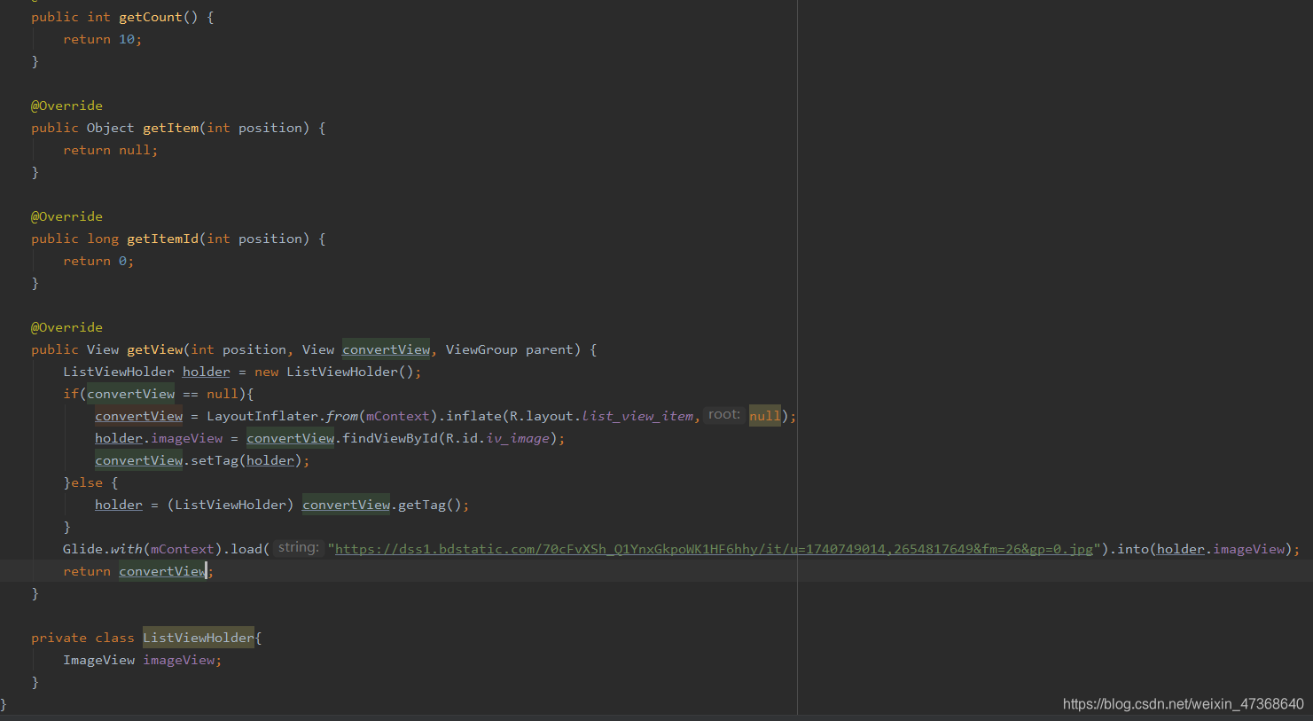Image resolution: width=1313 pixels, height=721 pixels.
Task: Click the getItemId method name
Action: coord(163,239)
